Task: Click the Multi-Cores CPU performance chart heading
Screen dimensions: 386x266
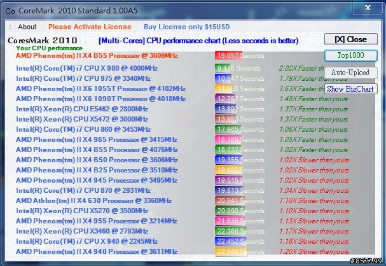Action: click(198, 41)
